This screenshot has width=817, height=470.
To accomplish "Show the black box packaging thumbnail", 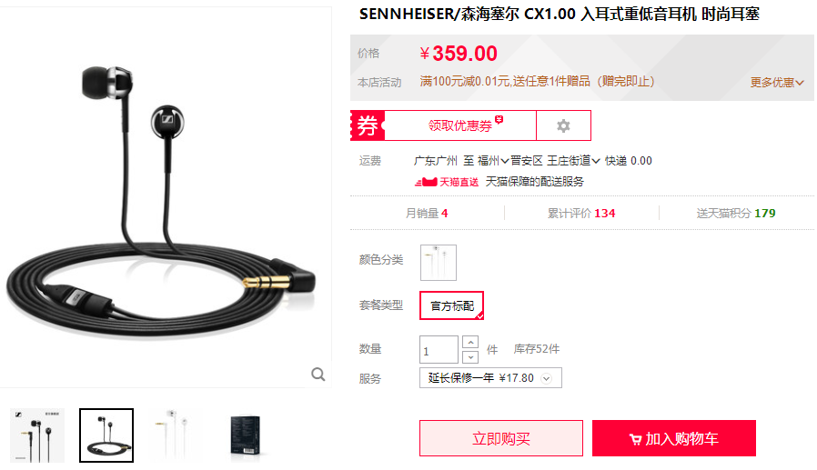I will 245,435.
